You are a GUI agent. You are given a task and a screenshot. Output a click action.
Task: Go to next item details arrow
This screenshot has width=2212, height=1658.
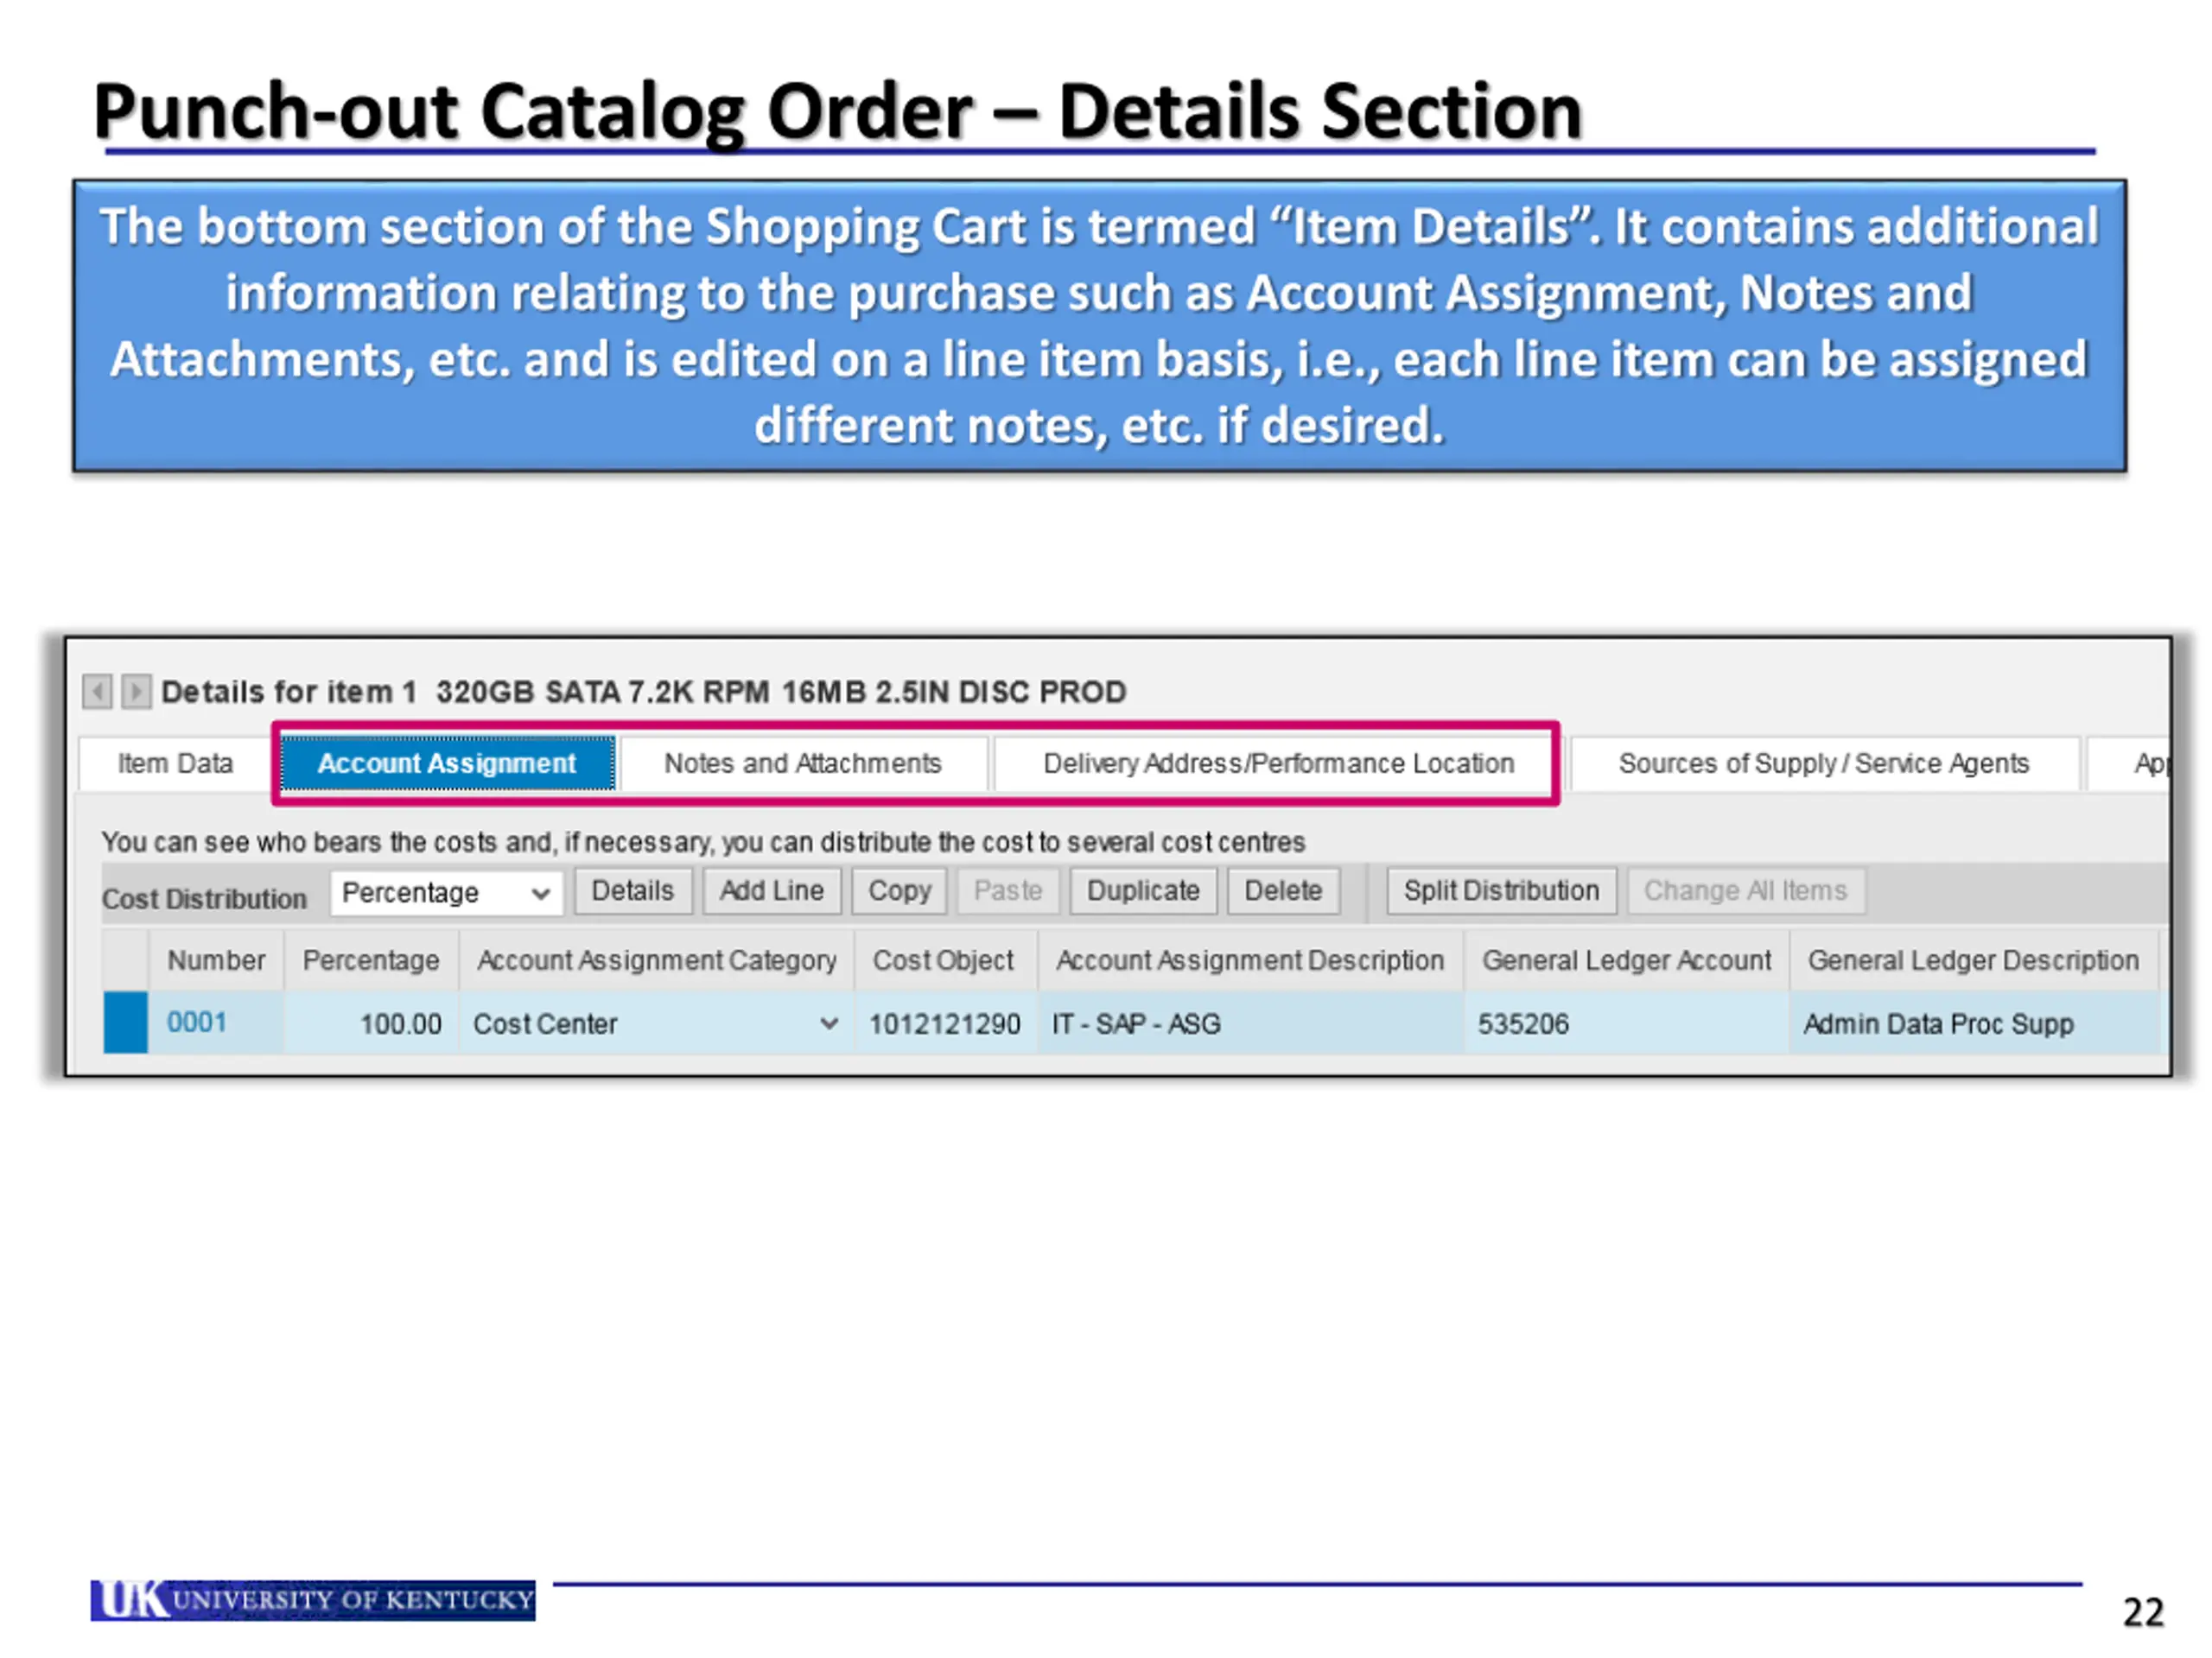[x=136, y=691]
